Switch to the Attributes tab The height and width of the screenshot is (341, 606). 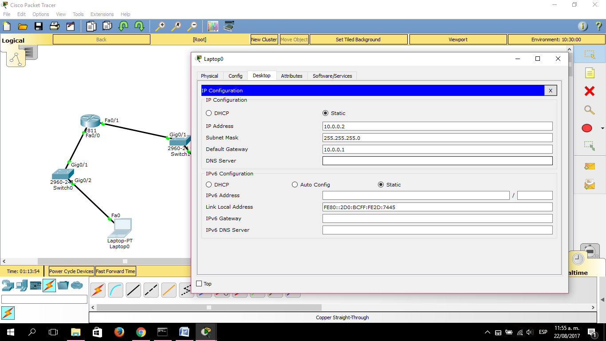[291, 76]
